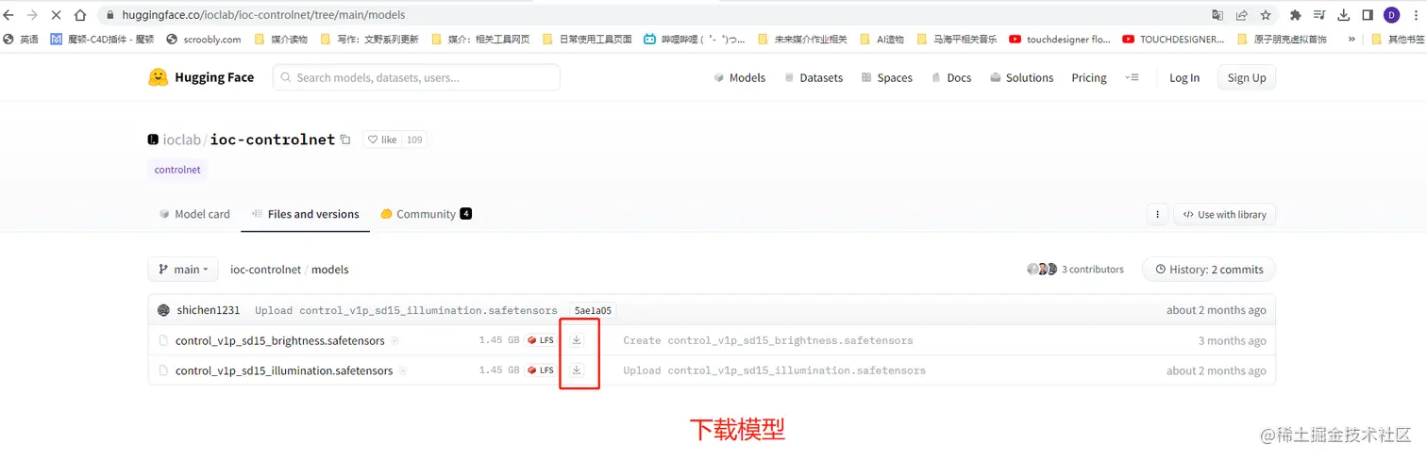Click the browser address bar URL
The width and height of the screenshot is (1427, 460).
click(x=263, y=15)
